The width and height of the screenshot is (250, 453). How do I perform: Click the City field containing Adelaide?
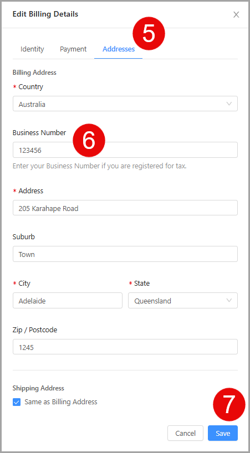tap(68, 301)
